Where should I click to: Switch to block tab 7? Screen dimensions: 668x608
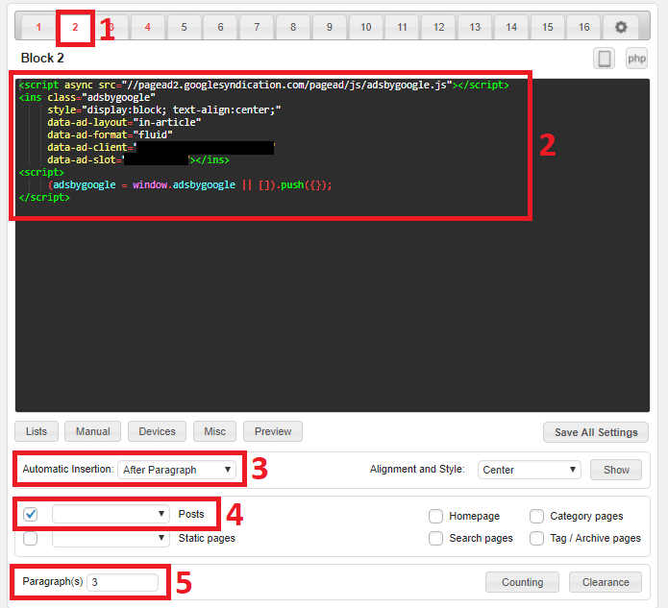pyautogui.click(x=257, y=27)
